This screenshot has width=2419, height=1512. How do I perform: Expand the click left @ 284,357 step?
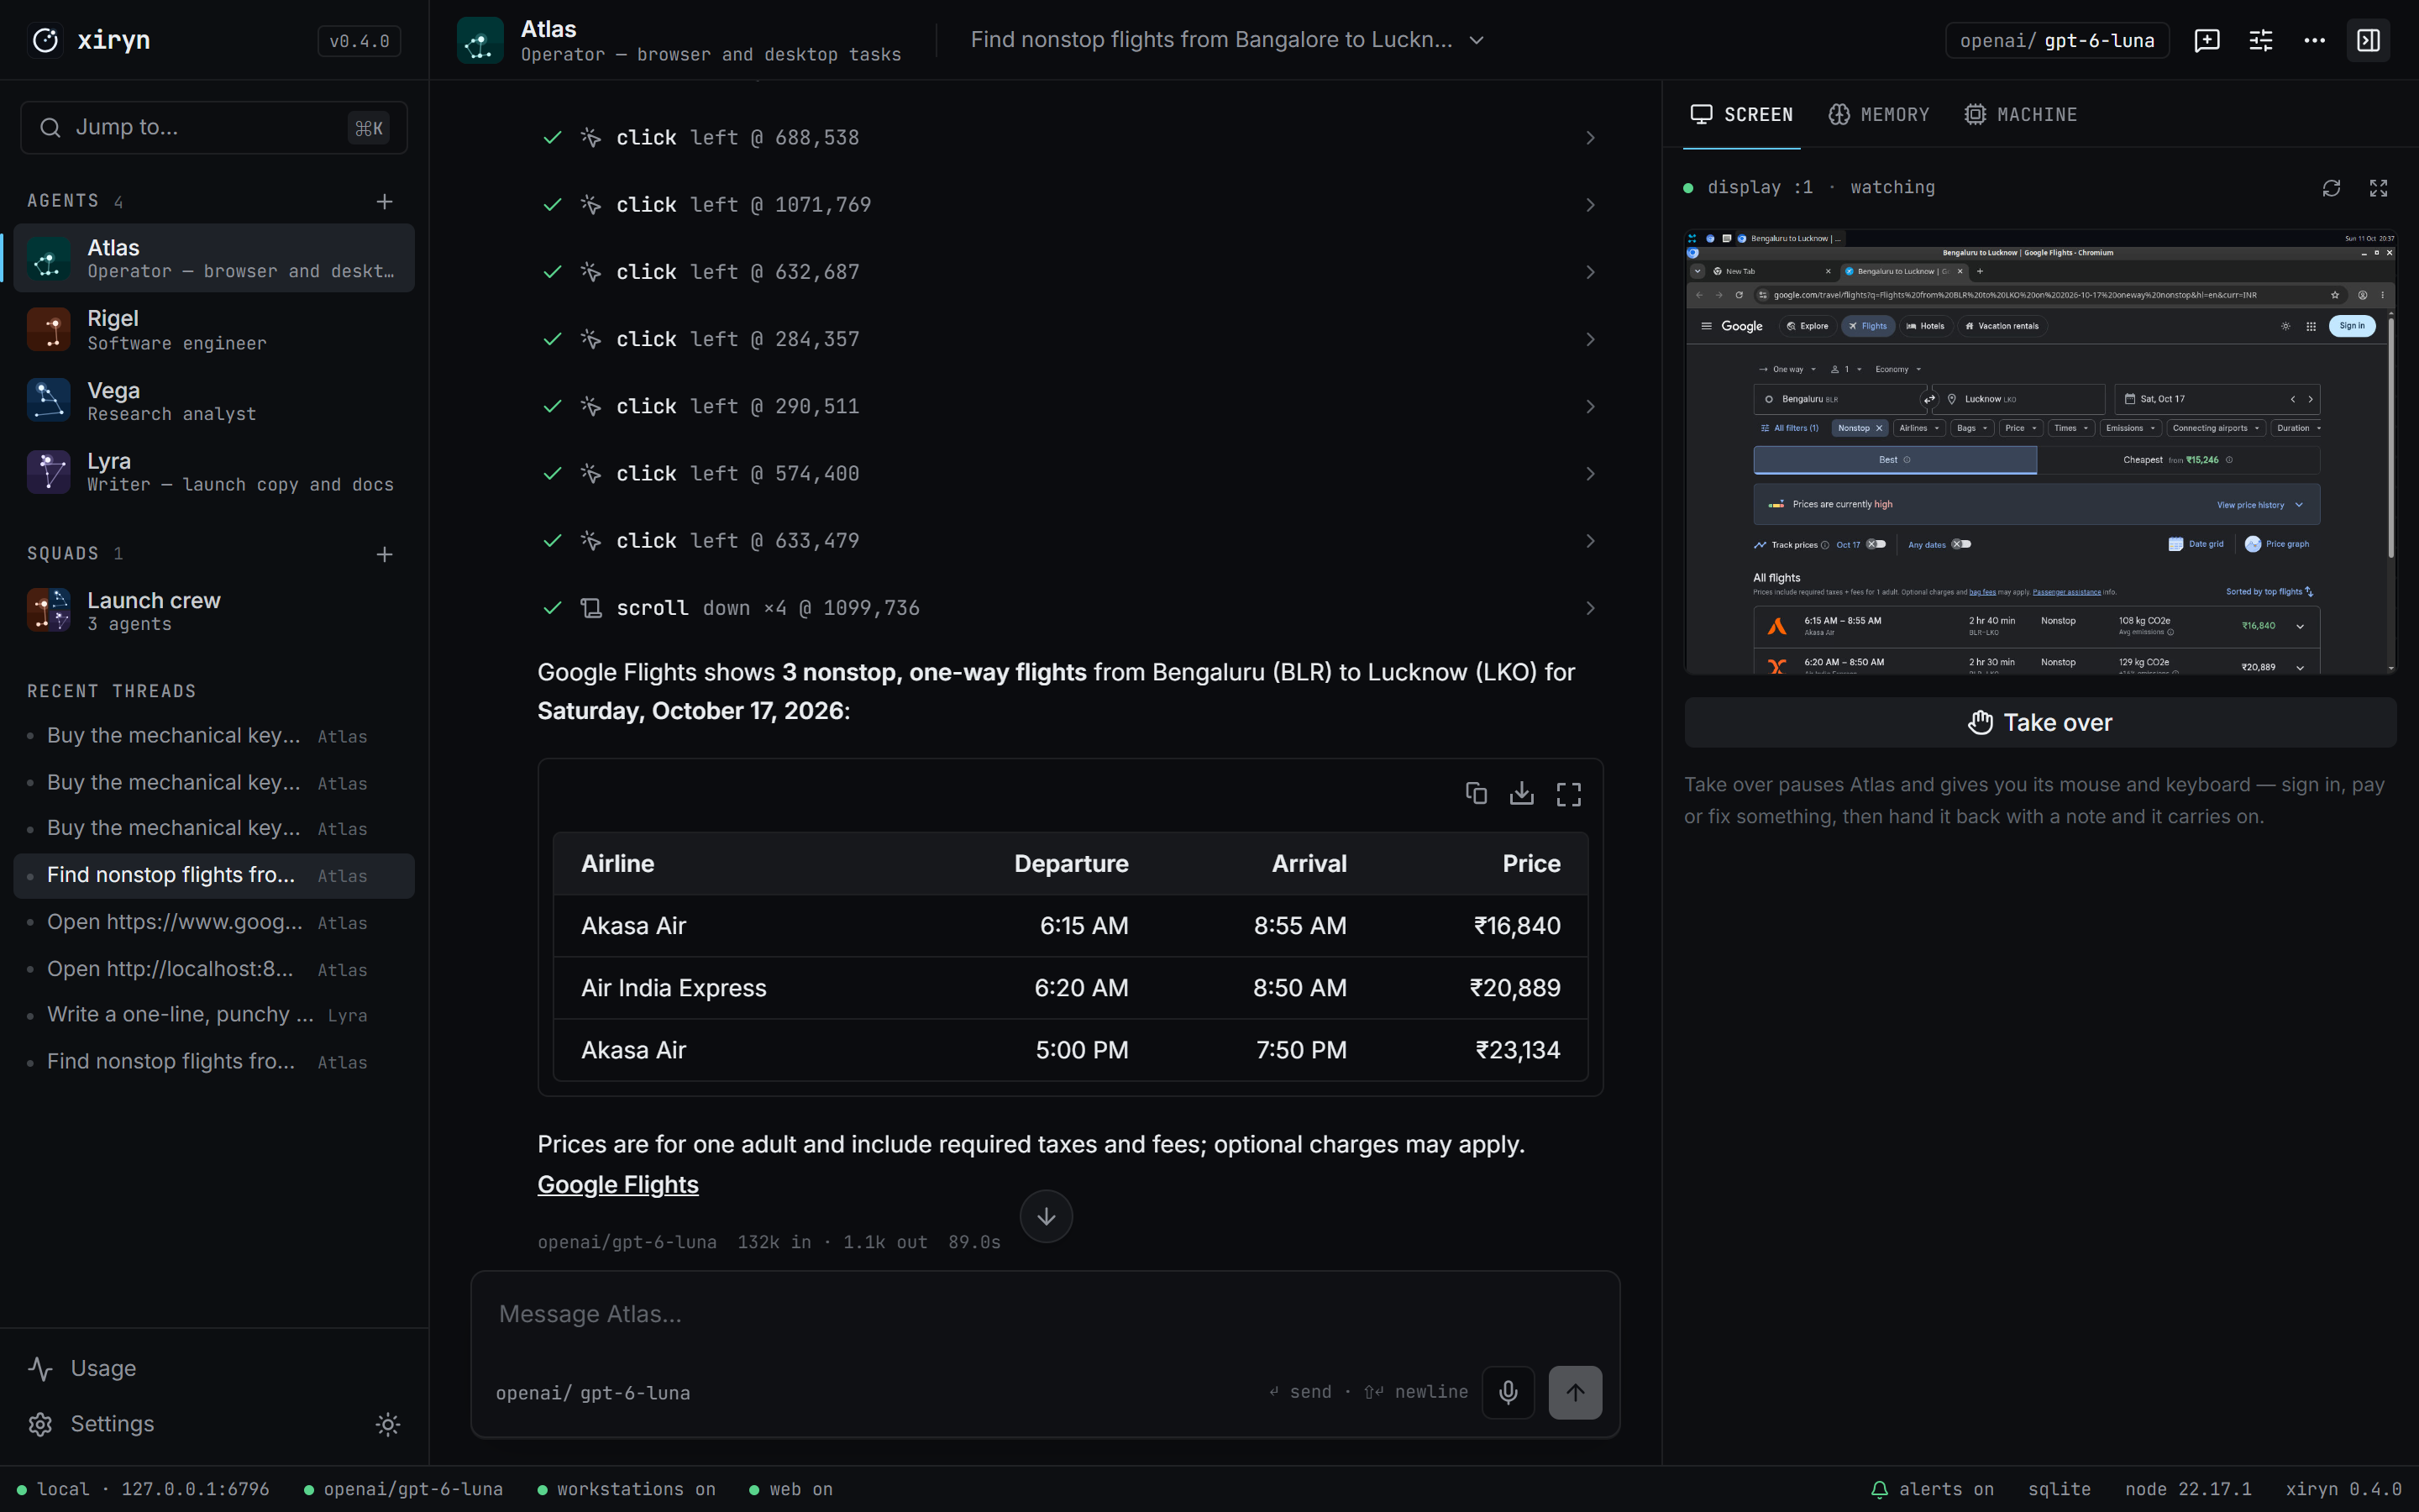click(x=1069, y=340)
